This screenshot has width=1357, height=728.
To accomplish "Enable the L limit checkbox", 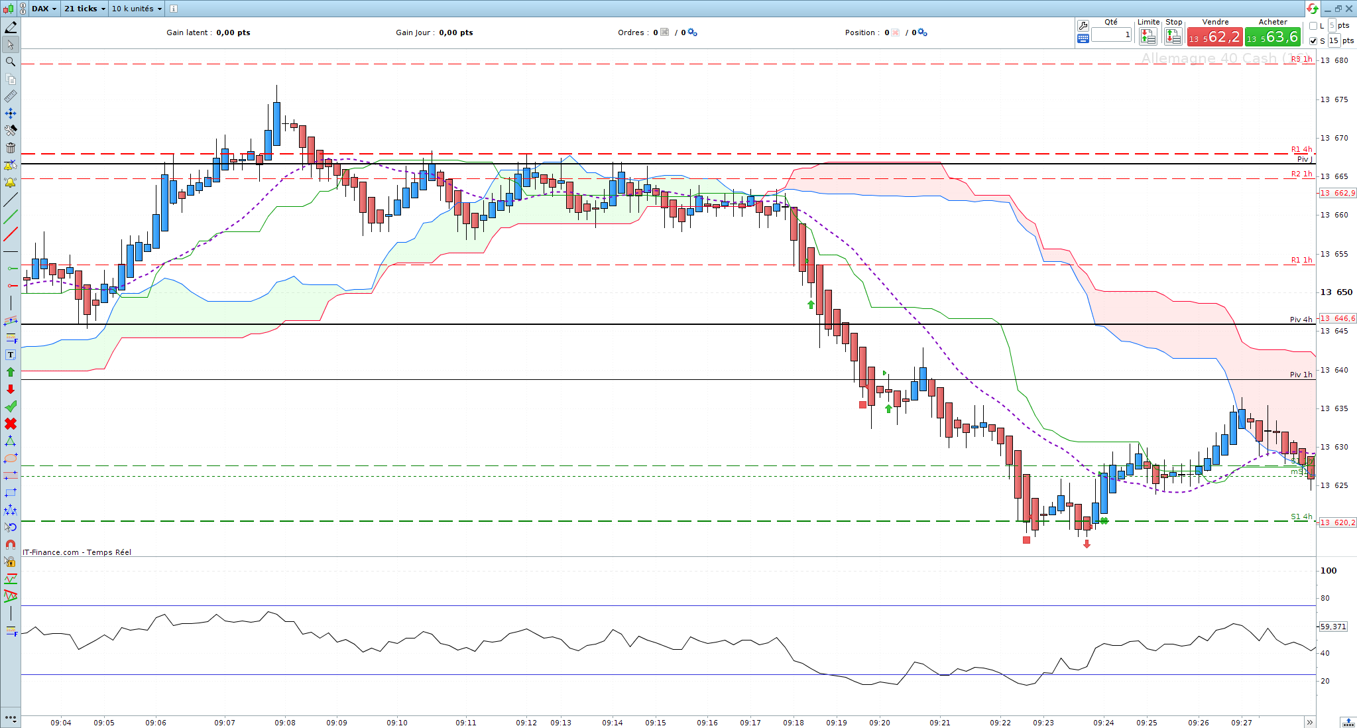I will [1313, 26].
